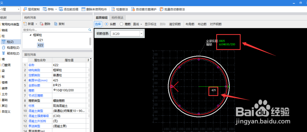Screen dimensions: 307x132
Task: Click the 泵送类型 value (混凝土泵)
Action: pyautogui.click(x=69, y=126)
